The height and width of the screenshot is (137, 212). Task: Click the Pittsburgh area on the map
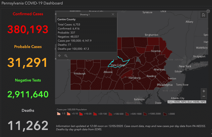80,73
